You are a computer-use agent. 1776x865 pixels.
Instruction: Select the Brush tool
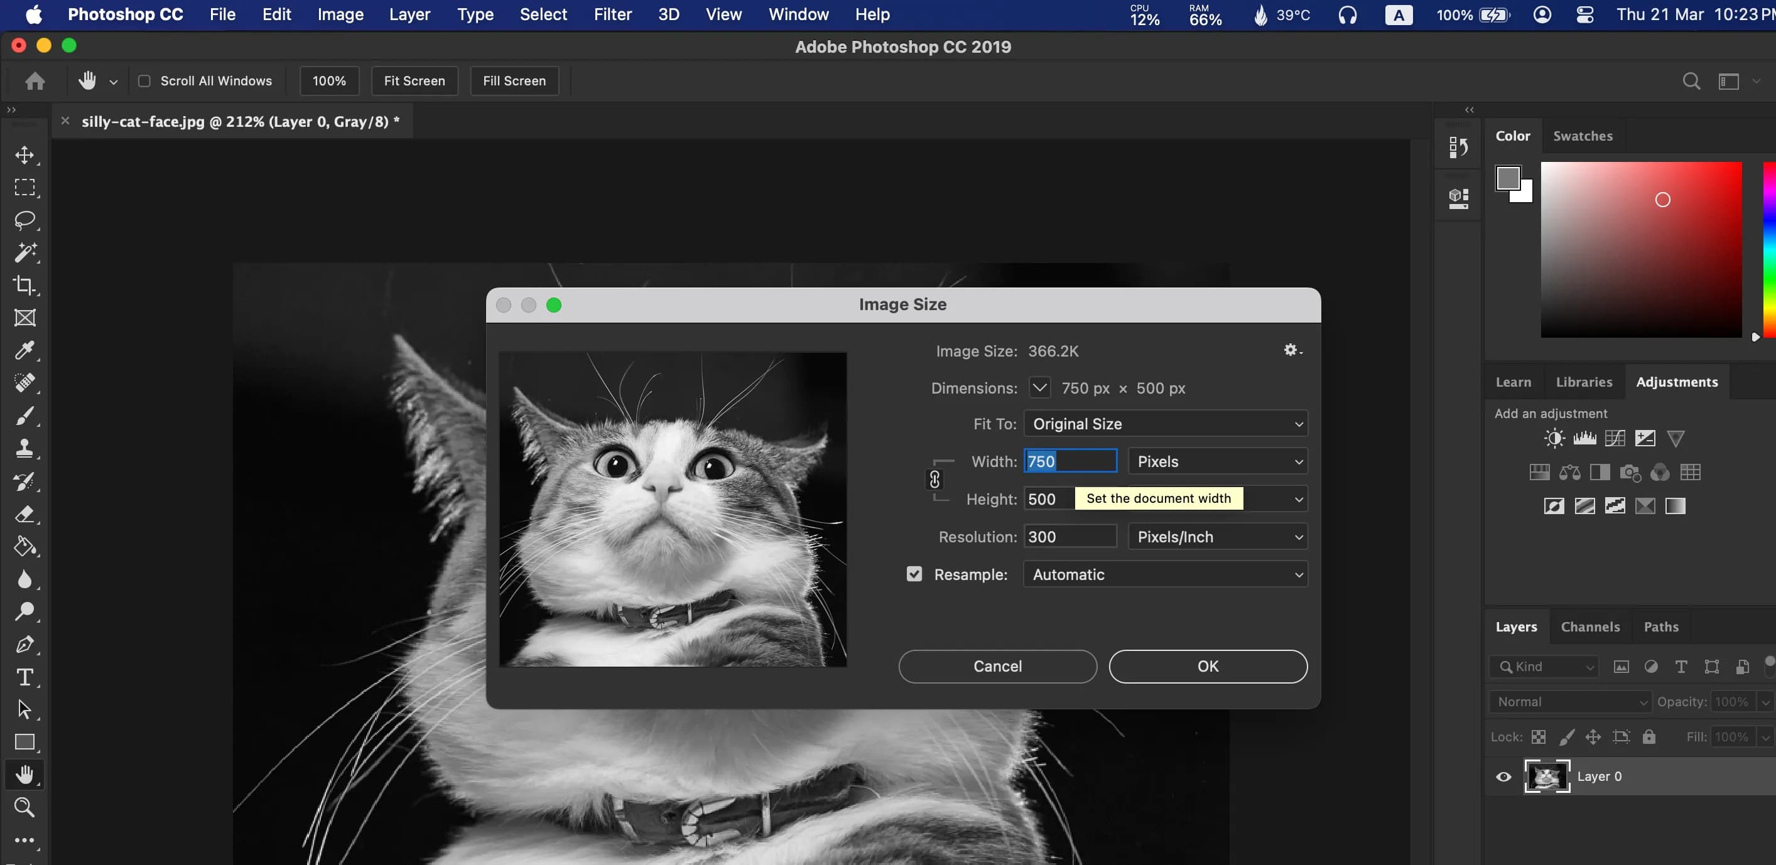pyautogui.click(x=25, y=416)
